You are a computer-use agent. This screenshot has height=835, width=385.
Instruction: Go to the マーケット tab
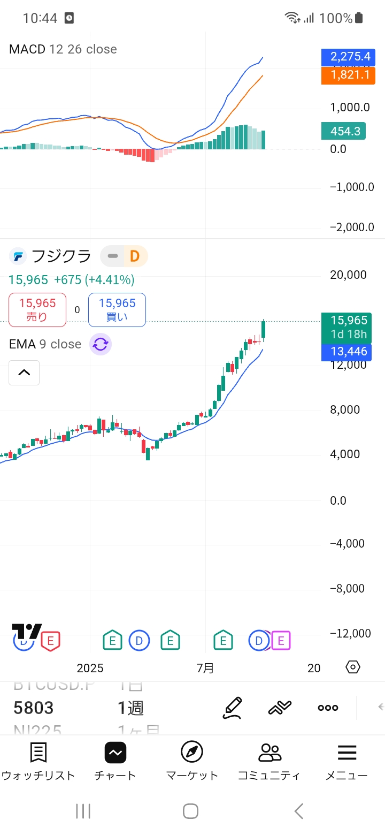coord(192,761)
